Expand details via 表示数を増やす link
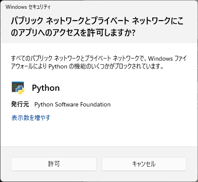This screenshot has width=198, height=182. (31, 117)
